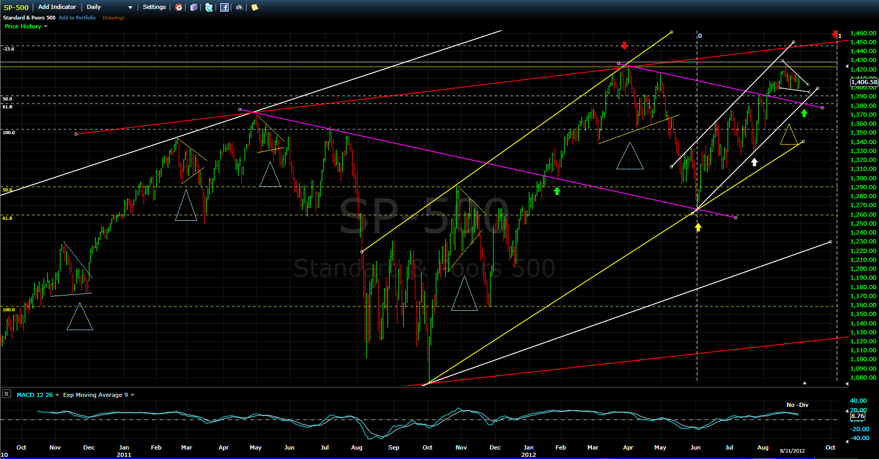Image resolution: width=879 pixels, height=459 pixels.
Task: Select the white triangle drawing below December 2010
Action: pos(80,317)
